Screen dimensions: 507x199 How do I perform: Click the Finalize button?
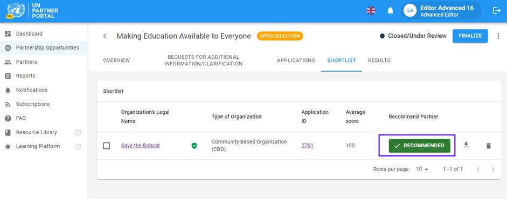tap(470, 36)
